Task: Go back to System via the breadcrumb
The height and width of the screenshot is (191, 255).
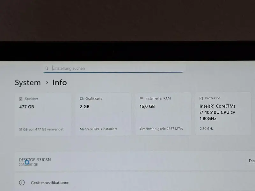Action: point(28,82)
